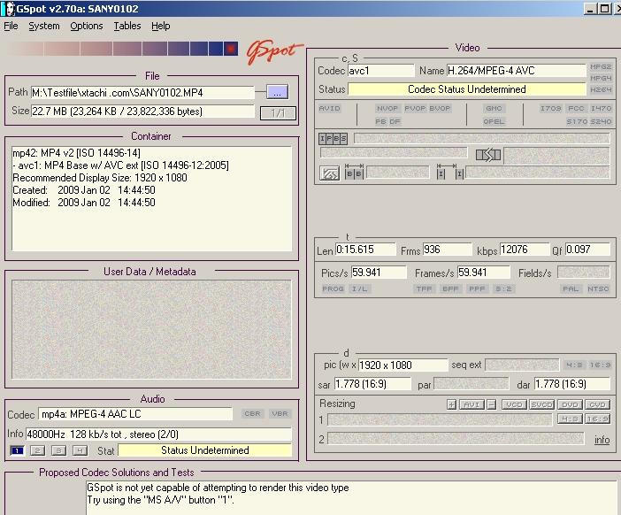
Task: Click the minus button in Resizing
Action: click(492, 404)
